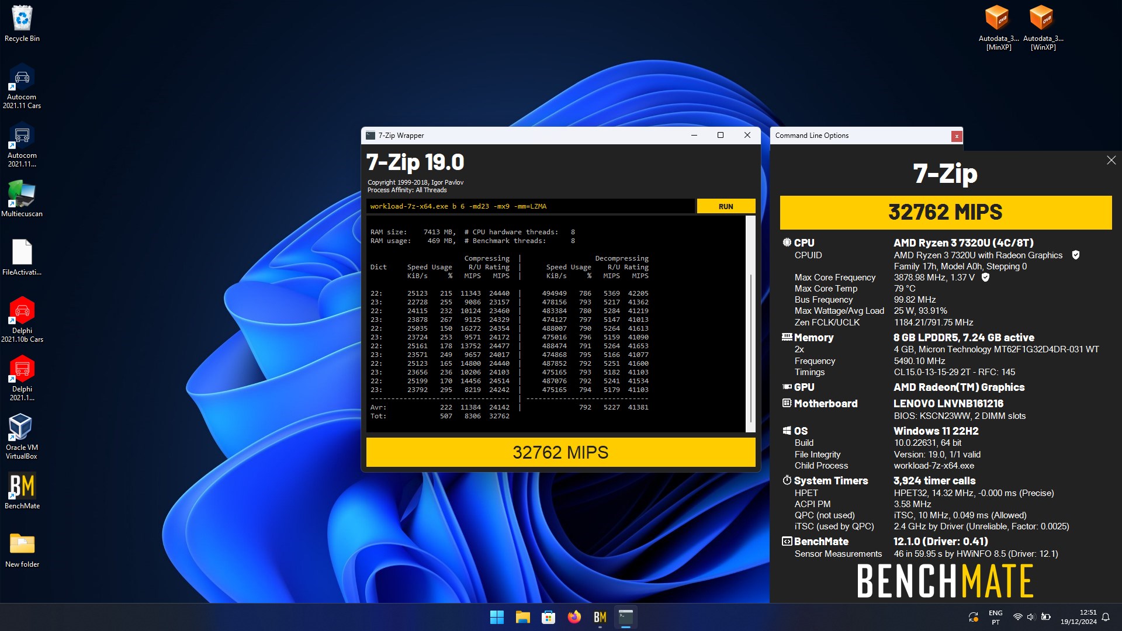Click the CL15.0-13-15-29 2T timings value
Screen dimensions: 1122x631
coord(954,372)
